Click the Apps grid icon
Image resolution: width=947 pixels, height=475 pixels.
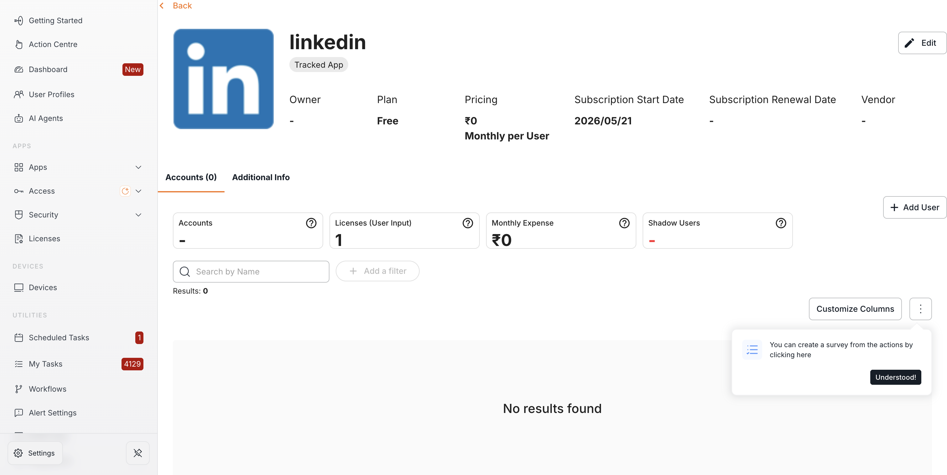[x=19, y=167]
